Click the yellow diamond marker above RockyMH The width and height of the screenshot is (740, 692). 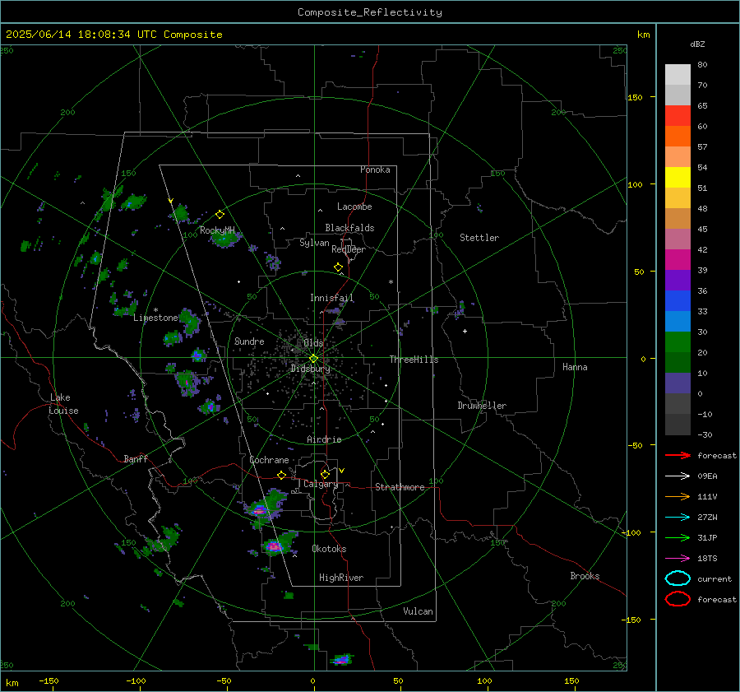(x=220, y=215)
